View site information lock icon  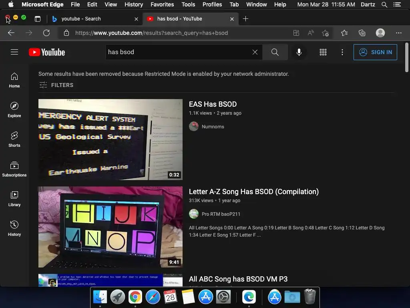click(x=66, y=33)
